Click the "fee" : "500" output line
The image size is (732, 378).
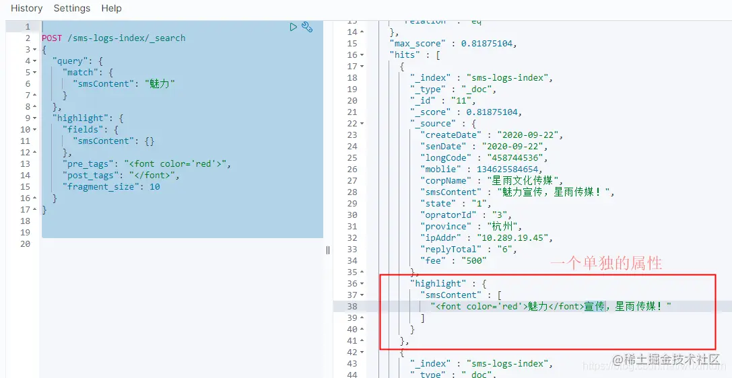453,260
